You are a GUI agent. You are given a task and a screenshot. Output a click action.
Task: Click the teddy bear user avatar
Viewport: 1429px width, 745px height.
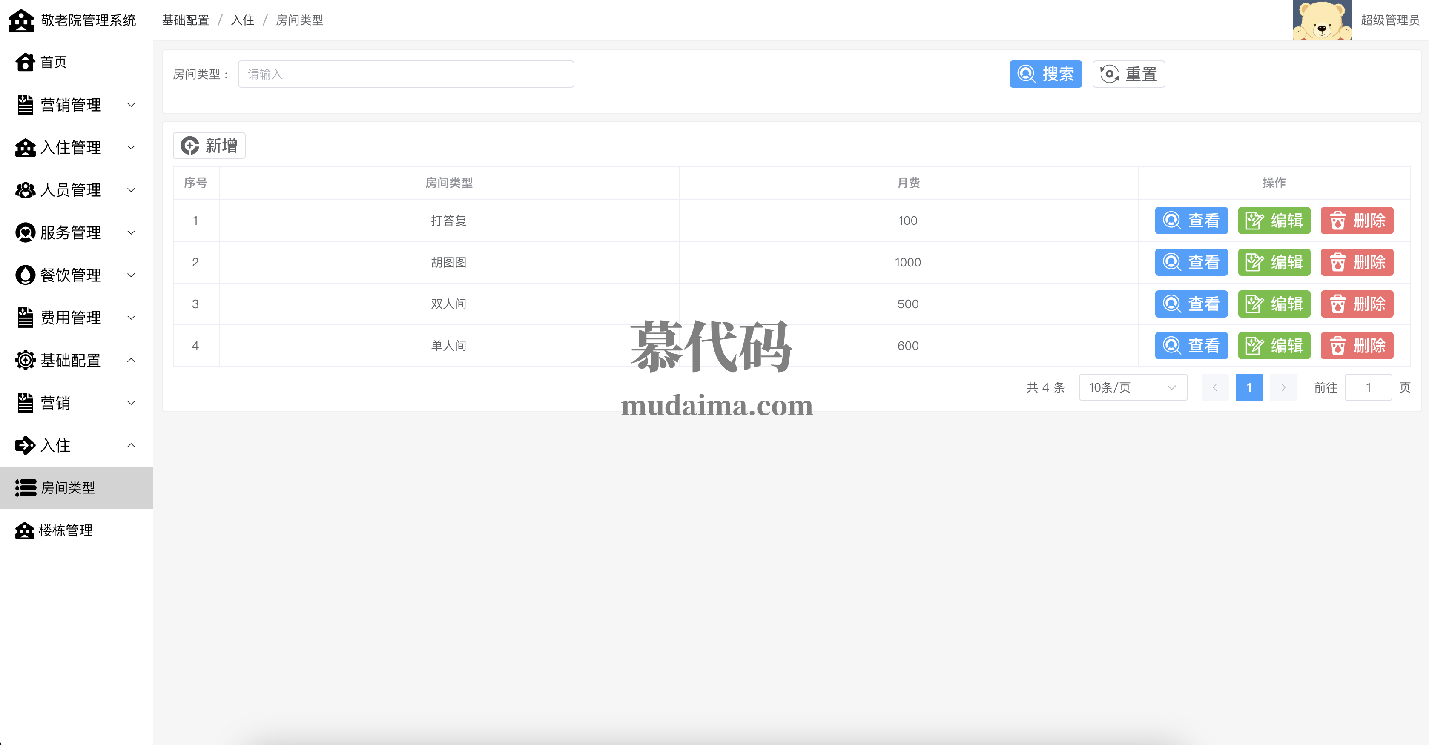point(1322,20)
